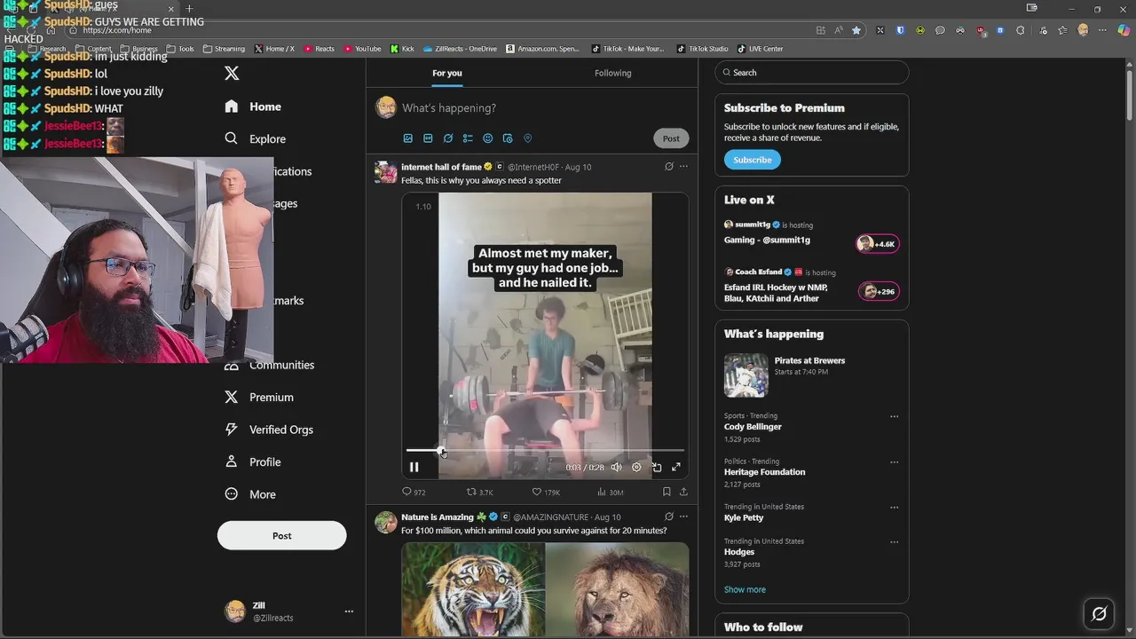1136x639 pixels.
Task: Reply to the spotter post (972)
Action: point(414,492)
